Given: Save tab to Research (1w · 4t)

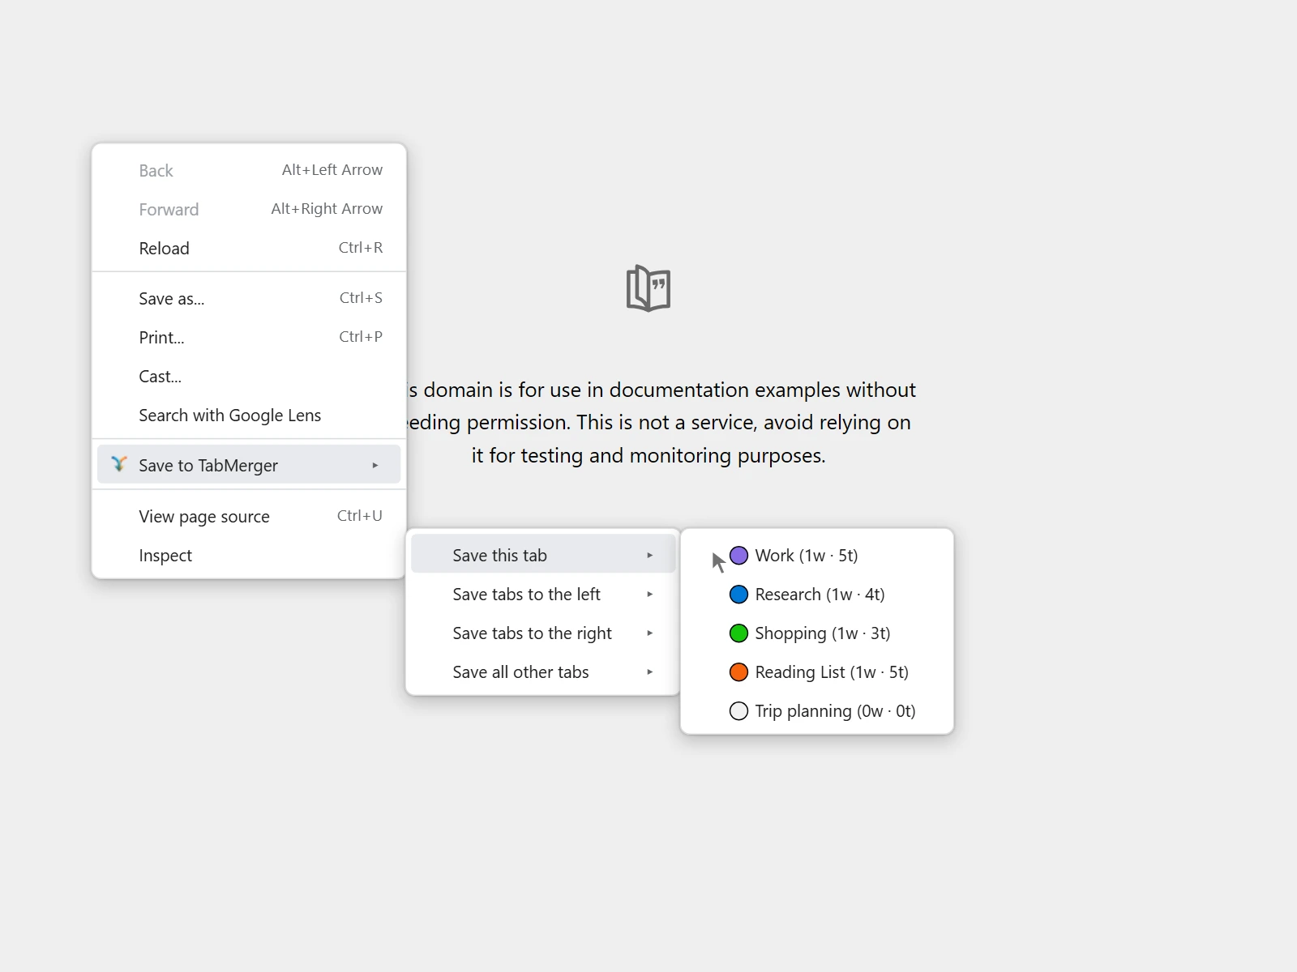Looking at the screenshot, I should [x=817, y=595].
